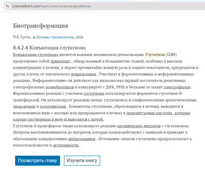Click the author name 'П.К. Гупта'

(21, 37)
